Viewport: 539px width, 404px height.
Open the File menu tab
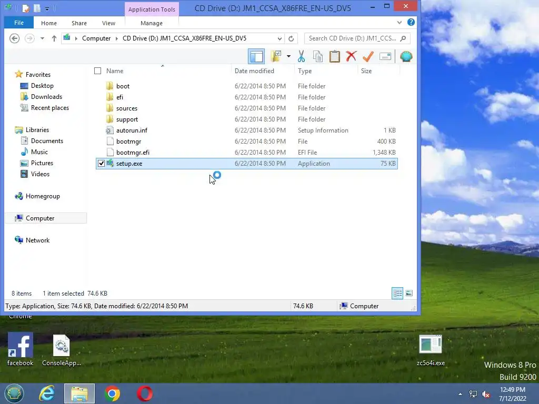(19, 23)
